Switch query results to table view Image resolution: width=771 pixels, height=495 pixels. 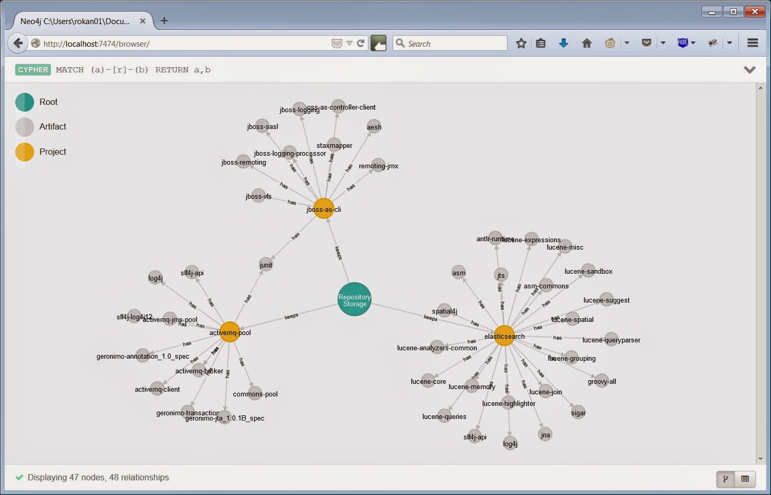coord(745,478)
